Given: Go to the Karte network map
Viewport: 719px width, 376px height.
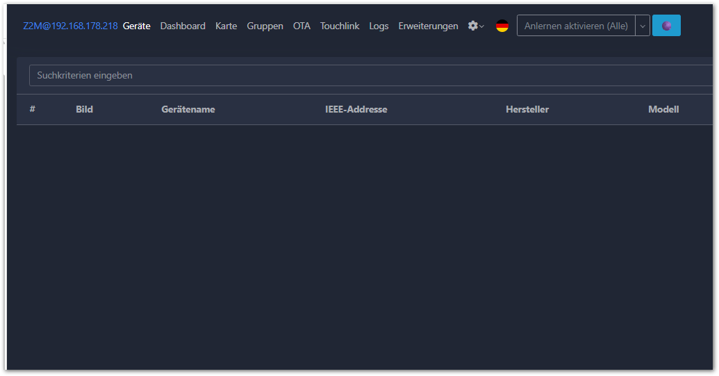Looking at the screenshot, I should tap(226, 26).
